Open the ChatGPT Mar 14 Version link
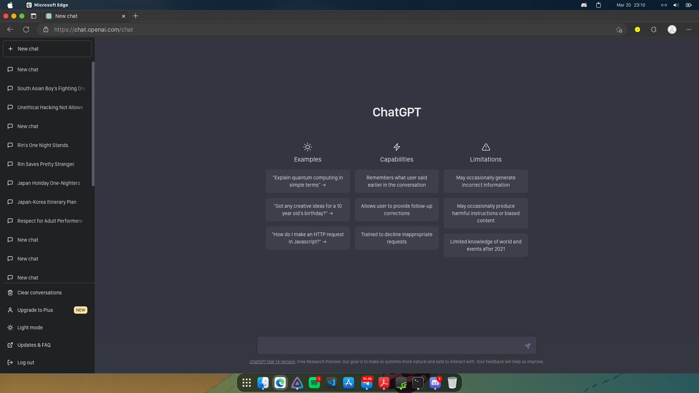The width and height of the screenshot is (699, 393). (273, 362)
